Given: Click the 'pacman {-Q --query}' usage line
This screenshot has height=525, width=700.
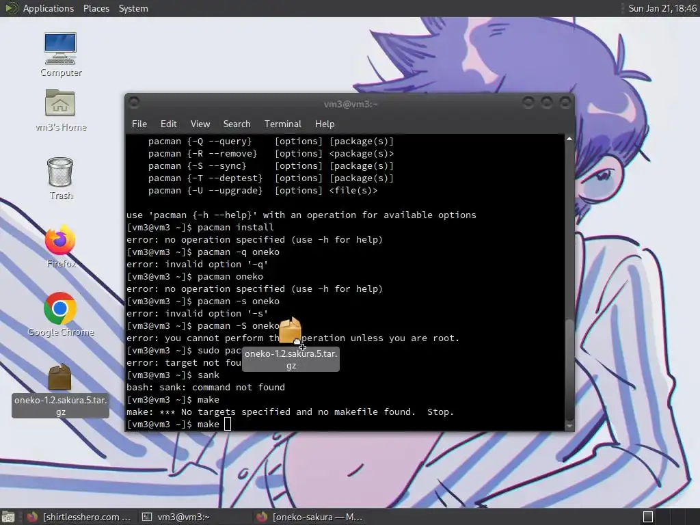Looking at the screenshot, I should (x=271, y=141).
